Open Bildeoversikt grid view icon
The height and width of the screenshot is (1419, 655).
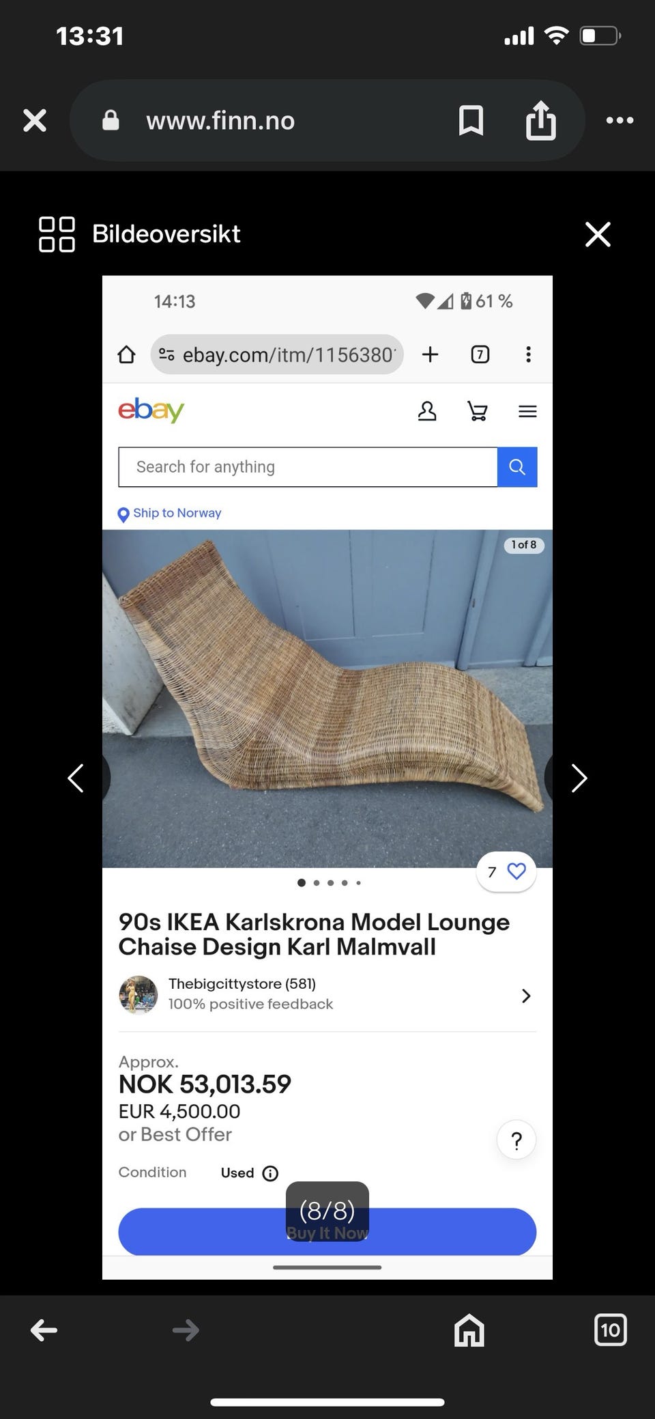(x=57, y=234)
